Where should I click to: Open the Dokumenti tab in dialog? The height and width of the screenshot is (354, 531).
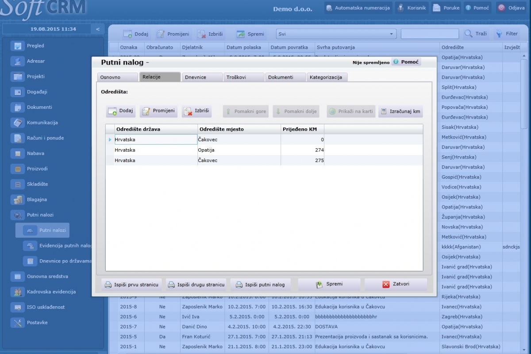[285, 77]
